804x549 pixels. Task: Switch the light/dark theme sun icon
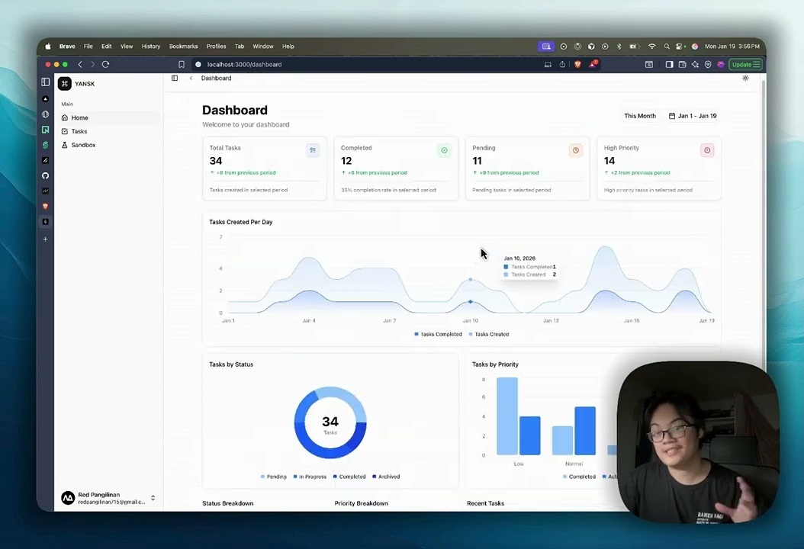(745, 79)
